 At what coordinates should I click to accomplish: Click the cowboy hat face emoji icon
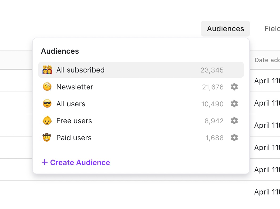click(47, 138)
